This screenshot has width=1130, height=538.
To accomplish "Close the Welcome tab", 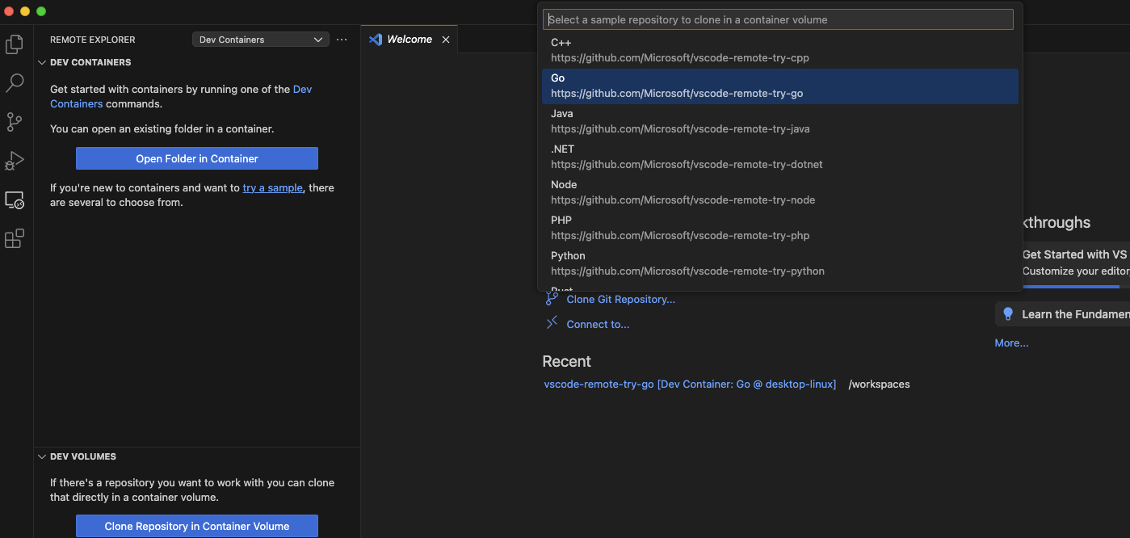I will point(445,40).
